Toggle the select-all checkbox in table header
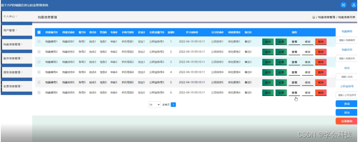Screen dimensions: 358x142 click(39, 32)
